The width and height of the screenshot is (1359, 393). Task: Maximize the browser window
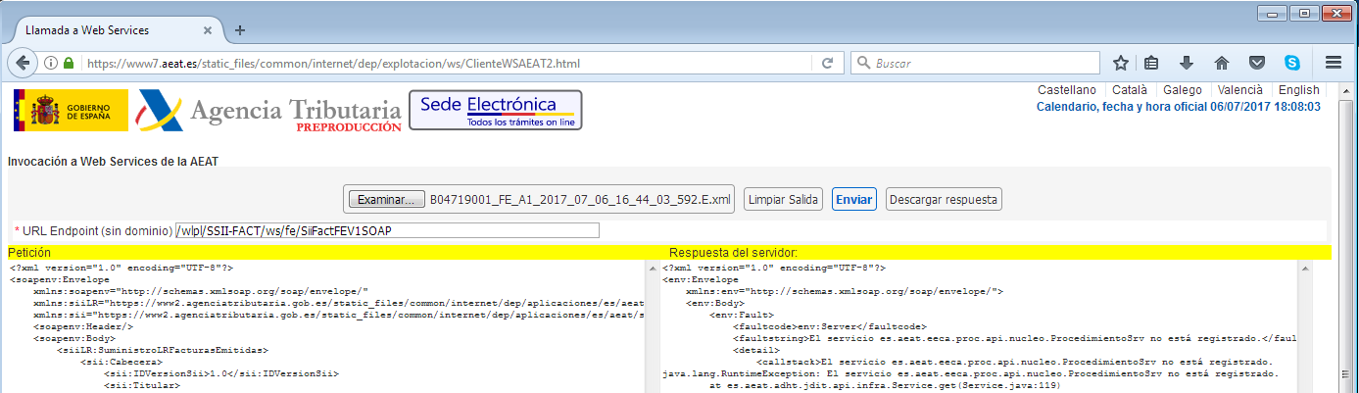pyautogui.click(x=1304, y=12)
